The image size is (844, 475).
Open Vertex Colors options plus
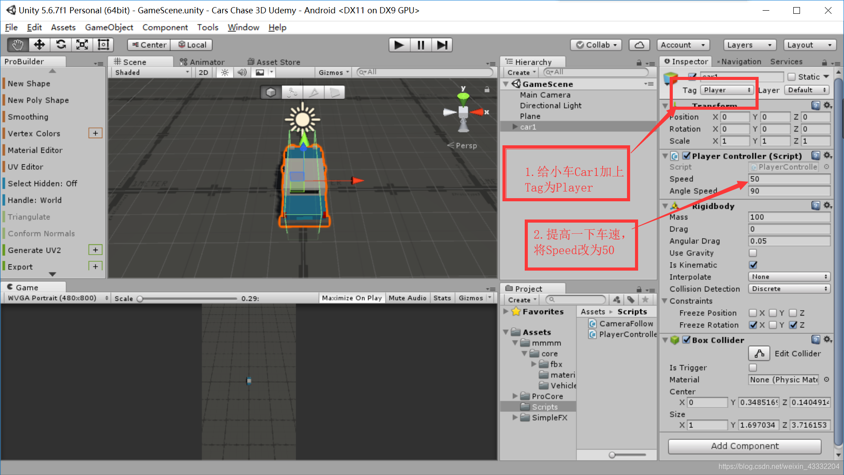pos(95,133)
